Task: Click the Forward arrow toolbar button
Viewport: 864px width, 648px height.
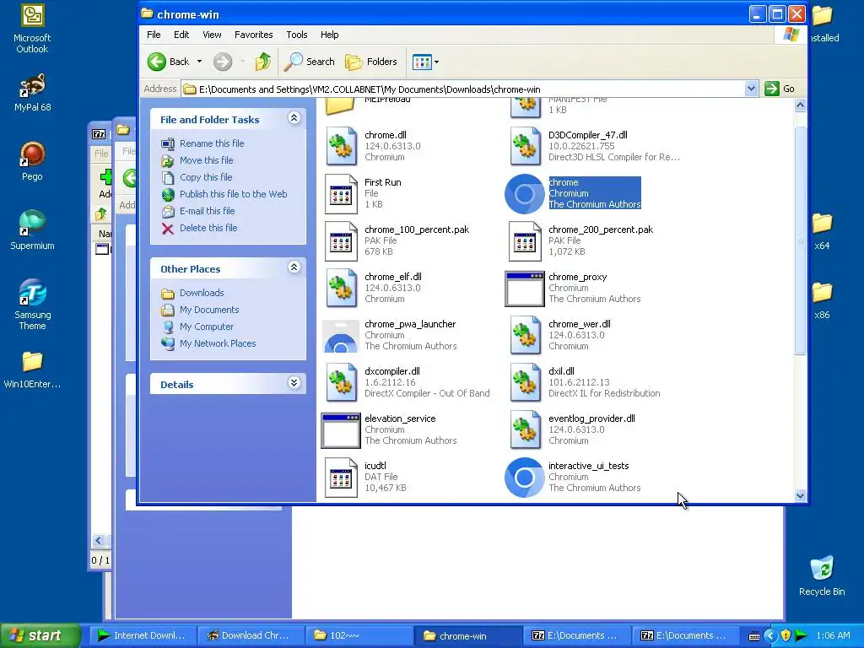Action: [x=223, y=62]
